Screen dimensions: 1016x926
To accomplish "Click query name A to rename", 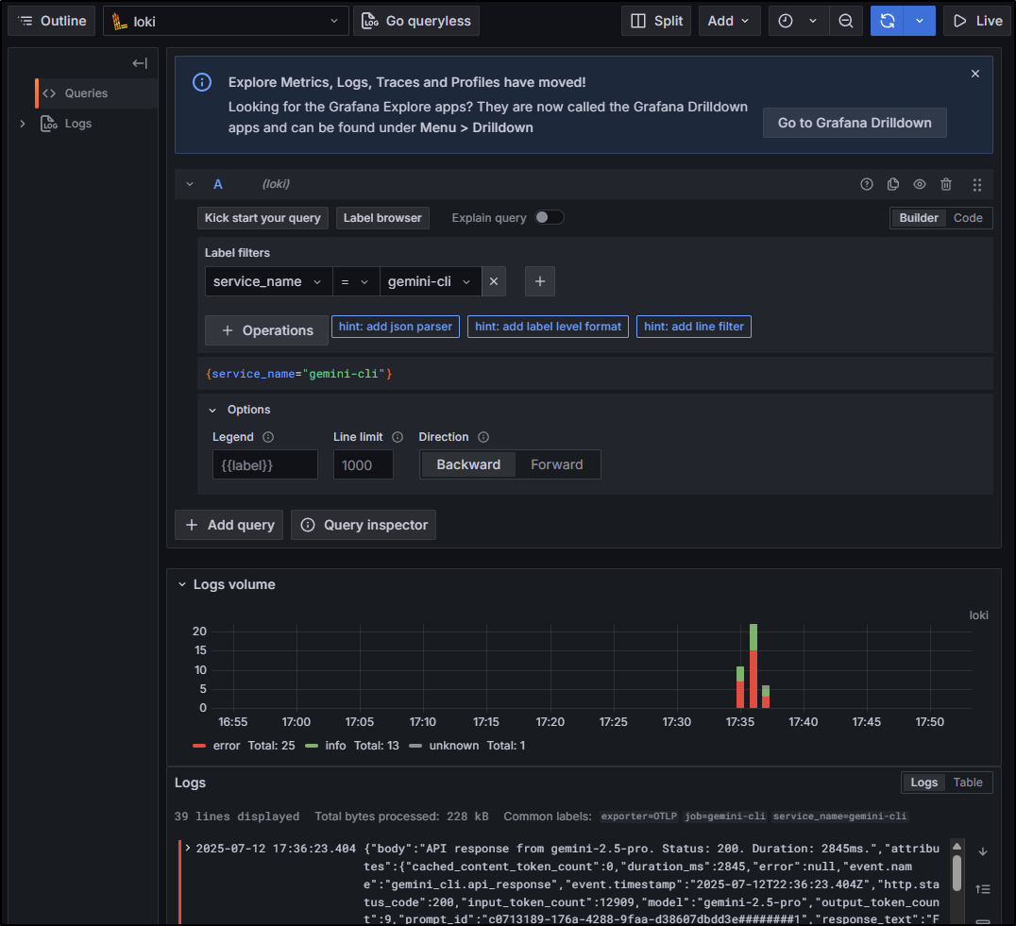I will [x=218, y=184].
